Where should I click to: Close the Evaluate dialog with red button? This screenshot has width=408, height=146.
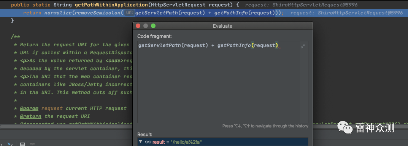(138, 26)
